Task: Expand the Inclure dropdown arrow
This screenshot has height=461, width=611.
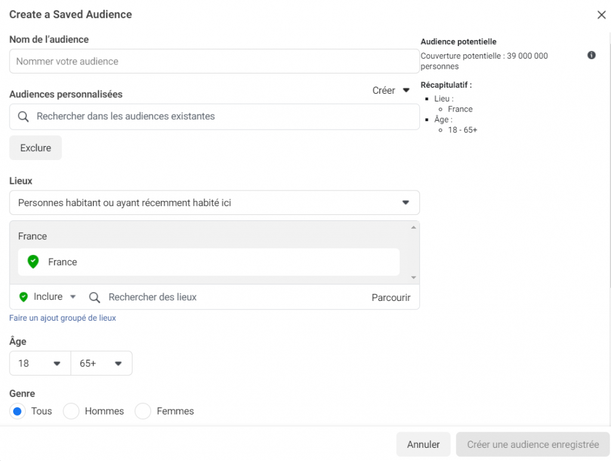Action: click(73, 297)
